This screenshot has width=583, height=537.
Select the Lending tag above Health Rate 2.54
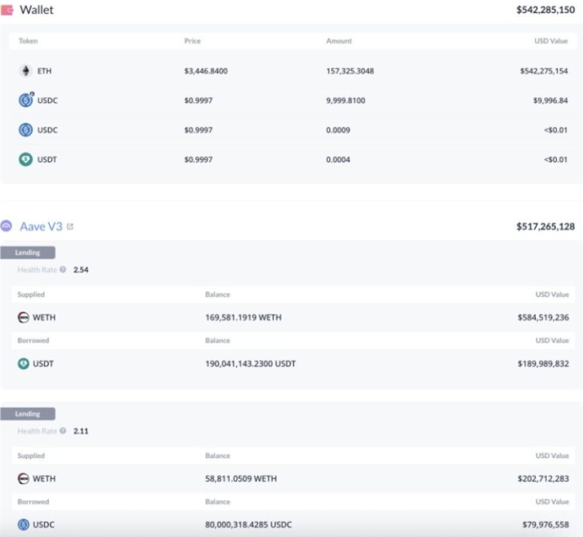pyautogui.click(x=28, y=252)
